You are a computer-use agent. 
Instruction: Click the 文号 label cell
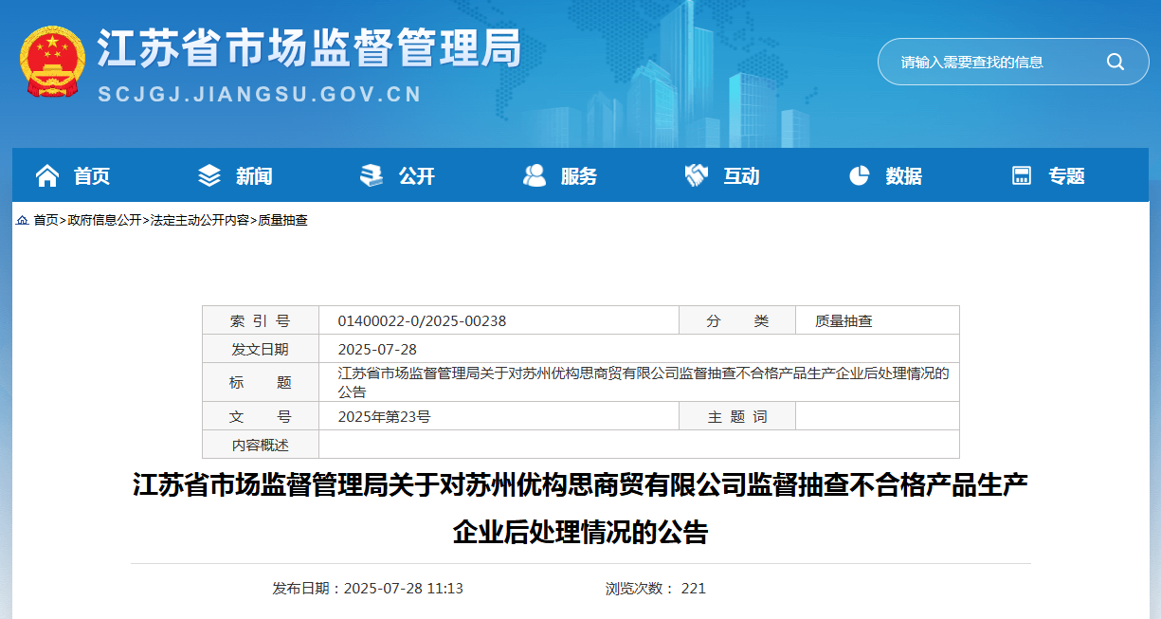(x=261, y=416)
